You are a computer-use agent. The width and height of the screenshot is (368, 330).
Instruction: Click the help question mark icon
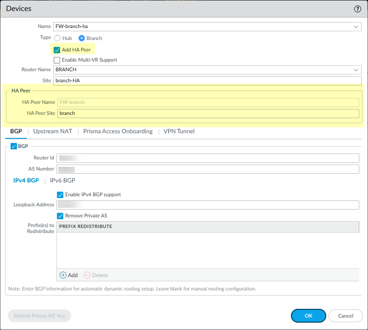[357, 9]
